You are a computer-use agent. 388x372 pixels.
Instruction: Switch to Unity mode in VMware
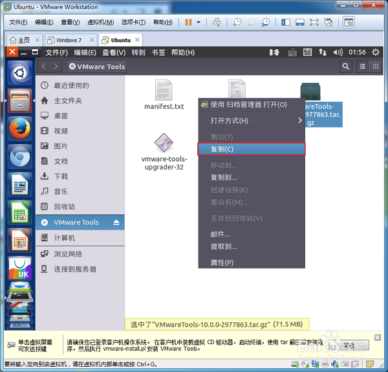coord(329,22)
